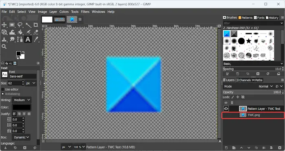Viewport: 285px width, 151px height.
Task: Switch to the History tab
Action: pyautogui.click(x=272, y=17)
